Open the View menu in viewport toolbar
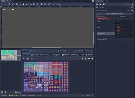 [58, 4]
